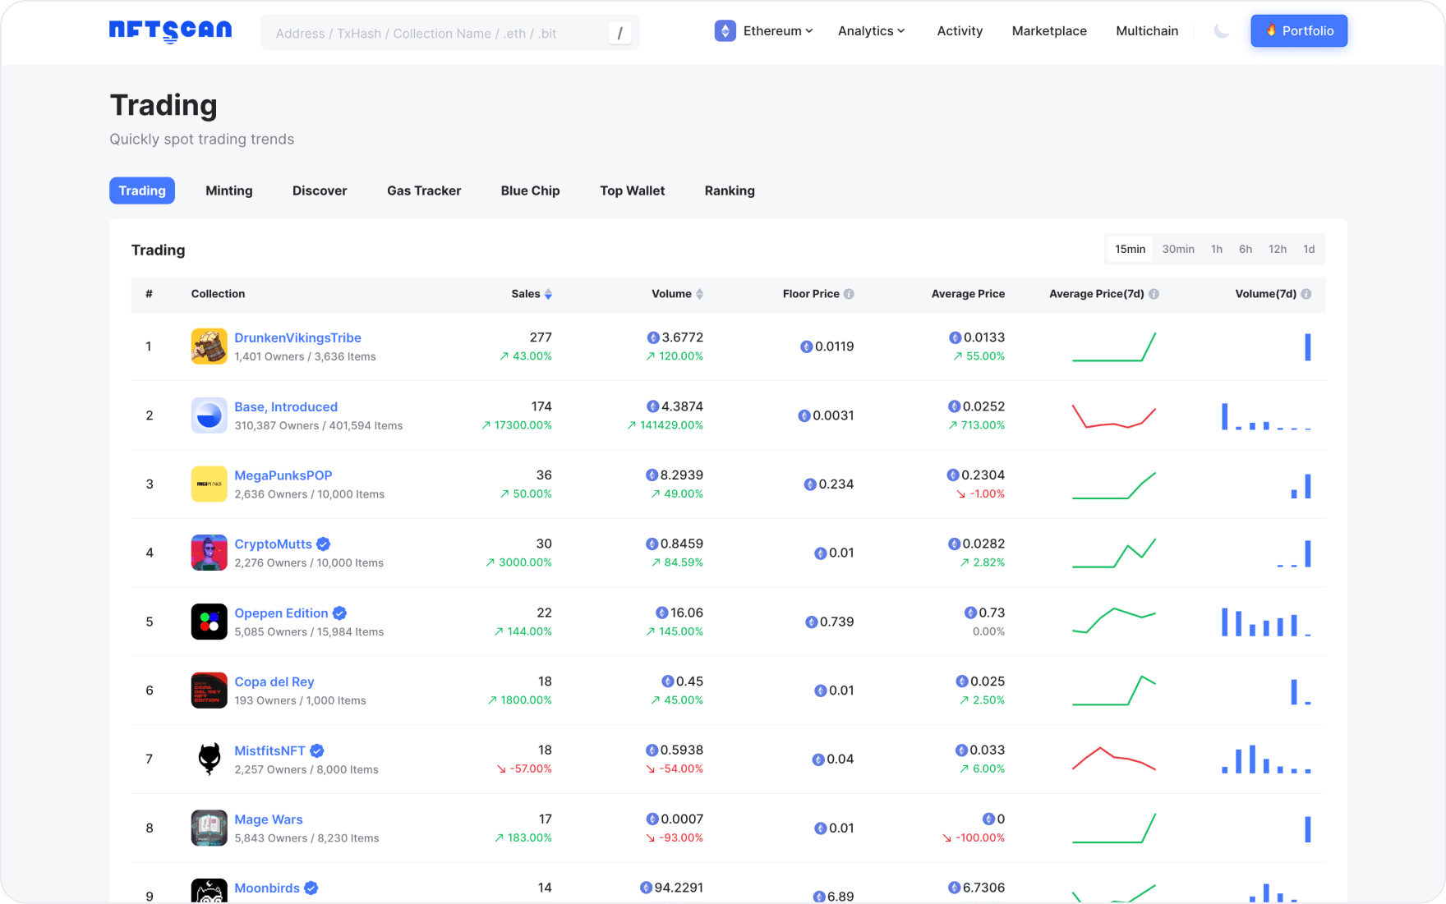
Task: Expand the Analytics menu
Action: tap(871, 30)
